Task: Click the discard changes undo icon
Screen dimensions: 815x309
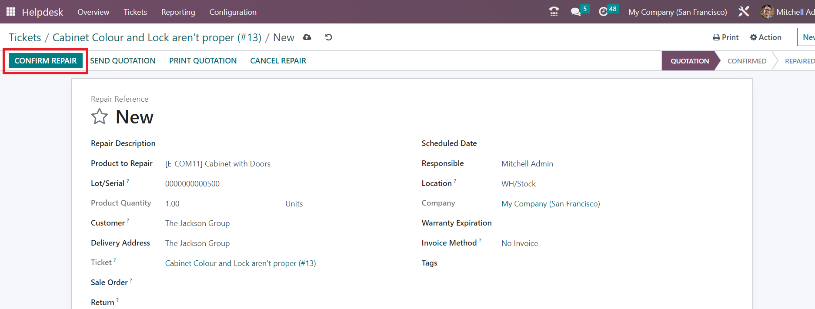Action: point(328,37)
